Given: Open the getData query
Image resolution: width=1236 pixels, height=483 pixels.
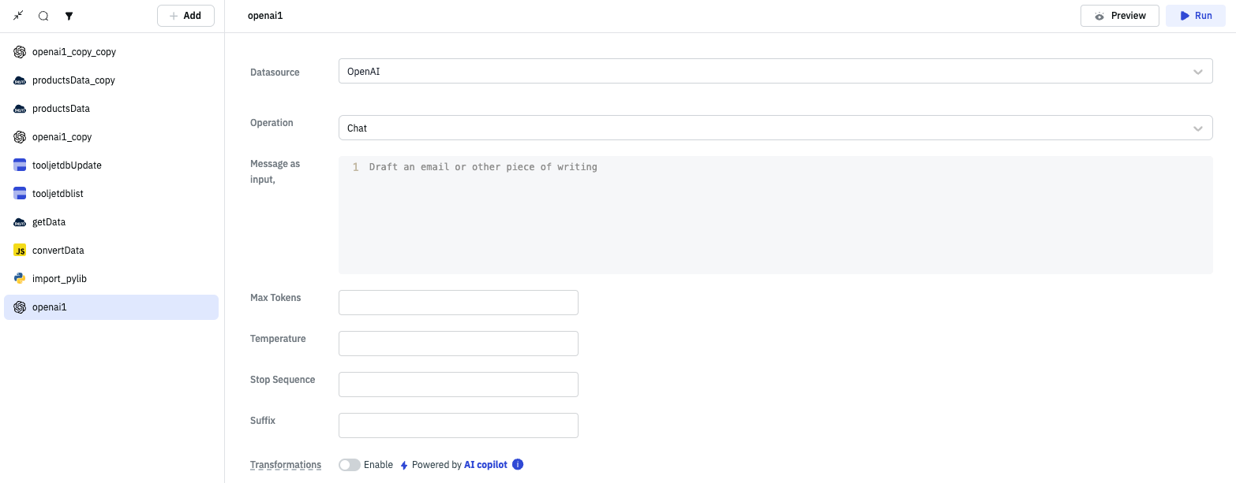Looking at the screenshot, I should pos(49,222).
